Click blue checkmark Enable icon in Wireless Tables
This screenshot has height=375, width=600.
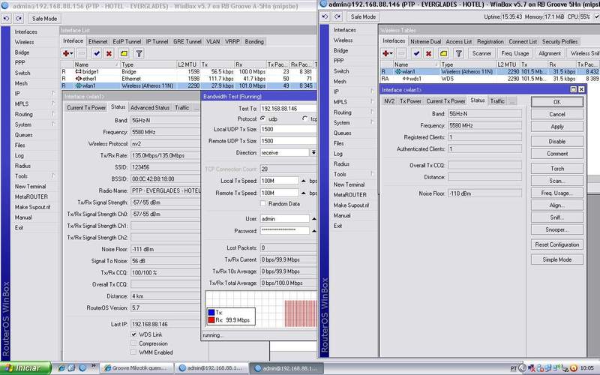click(416, 53)
